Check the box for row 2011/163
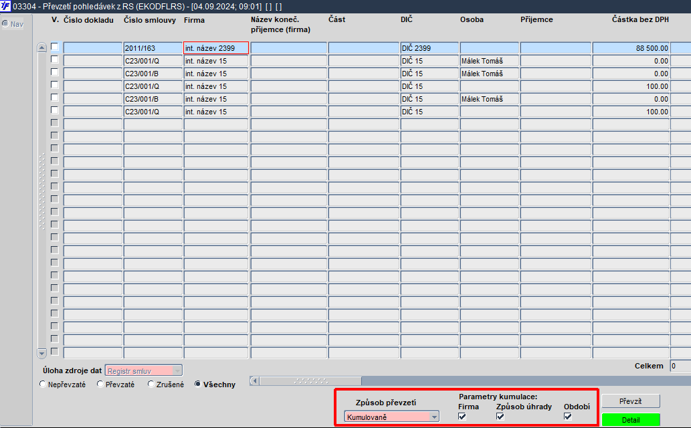This screenshot has height=428, width=691. [x=55, y=47]
